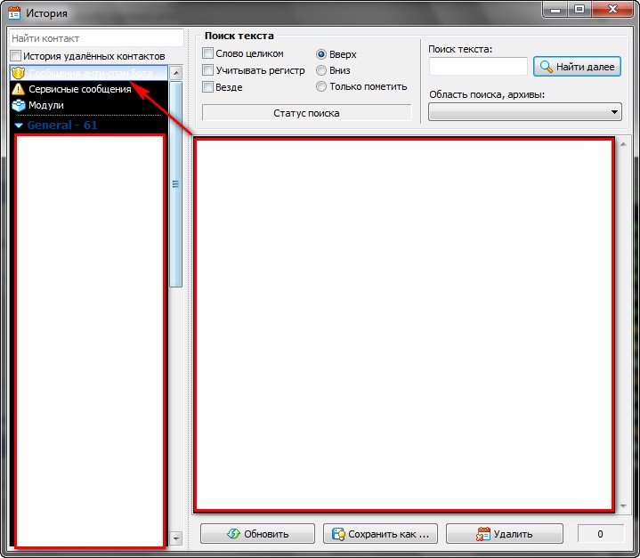This screenshot has width=640, height=558.
Task: Click the save icon on Сохранить как
Action: [x=338, y=534]
